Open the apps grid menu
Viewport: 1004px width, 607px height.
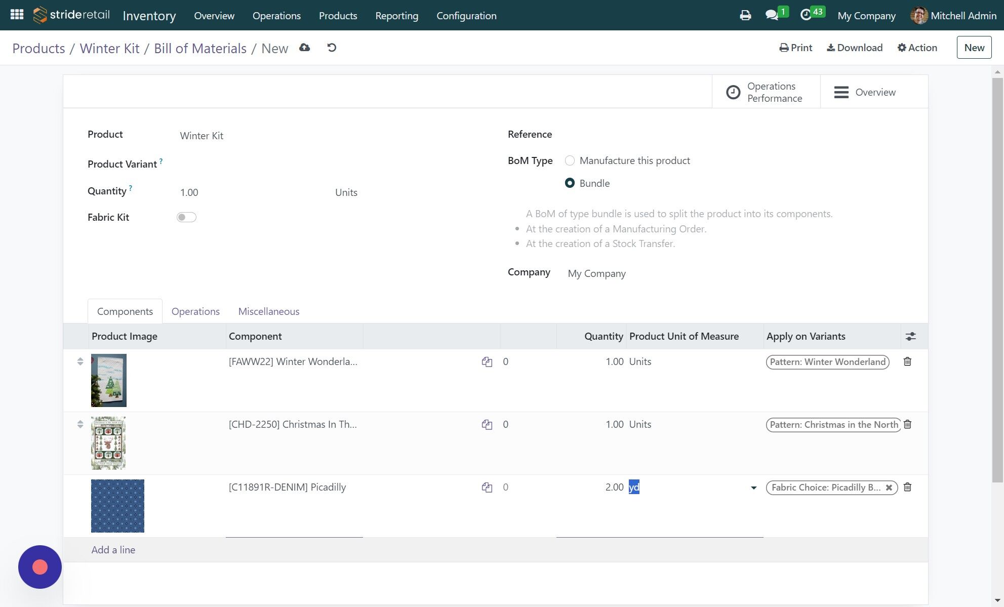click(17, 14)
